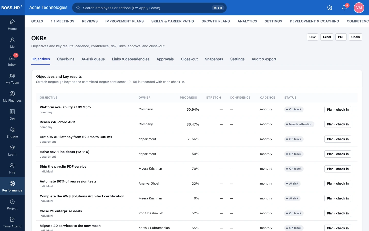Open the Project clock icon

pos(12,201)
